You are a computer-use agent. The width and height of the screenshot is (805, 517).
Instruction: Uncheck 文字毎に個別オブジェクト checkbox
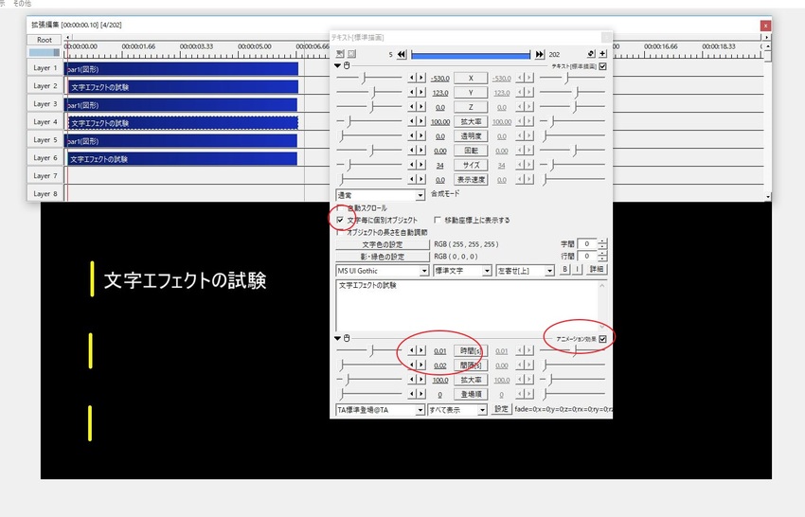pos(339,220)
